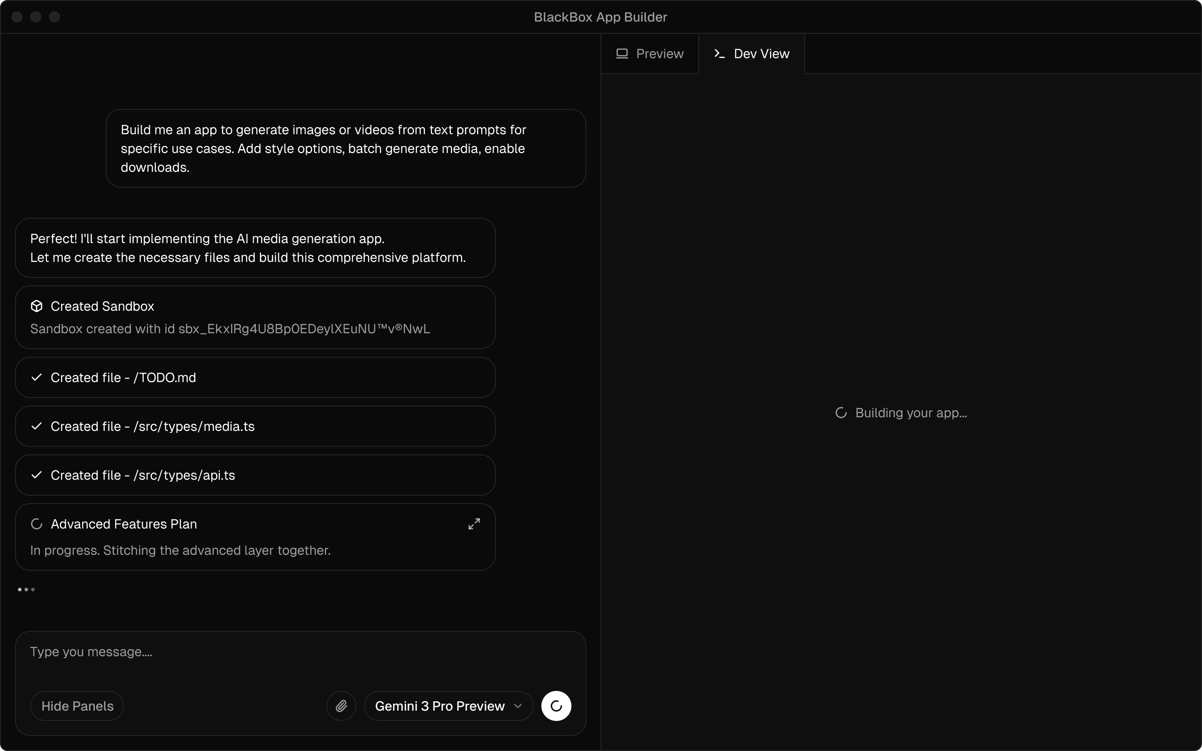Click the checkmark next to media.ts file
This screenshot has width=1202, height=751.
tap(37, 426)
